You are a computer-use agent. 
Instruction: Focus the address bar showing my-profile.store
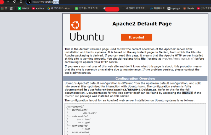[x=118, y=2]
